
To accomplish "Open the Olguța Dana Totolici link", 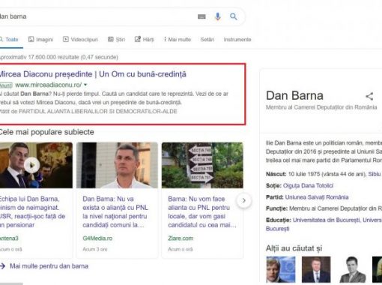I will (x=308, y=186).
